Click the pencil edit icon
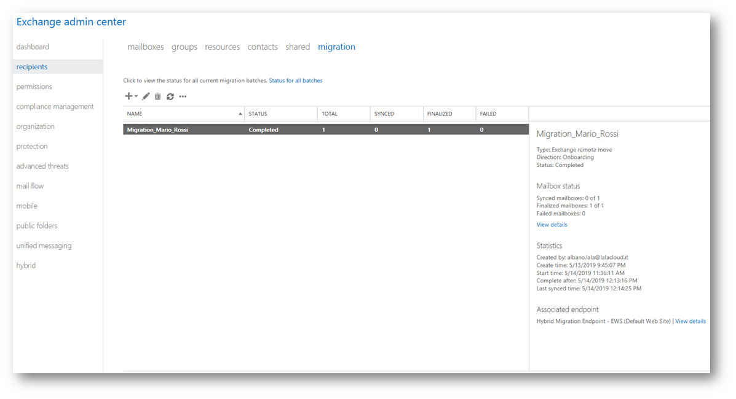Image resolution: width=736 pixels, height=399 pixels. click(x=146, y=96)
